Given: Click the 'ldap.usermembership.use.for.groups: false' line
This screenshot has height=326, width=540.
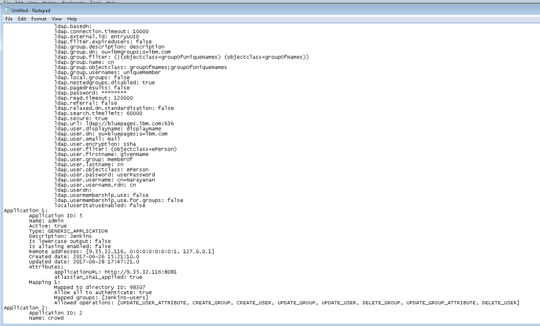Looking at the screenshot, I should [118, 200].
